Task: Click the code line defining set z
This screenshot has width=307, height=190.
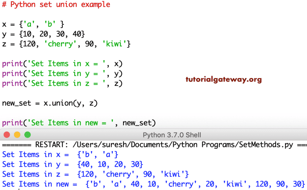Action: click(66, 44)
